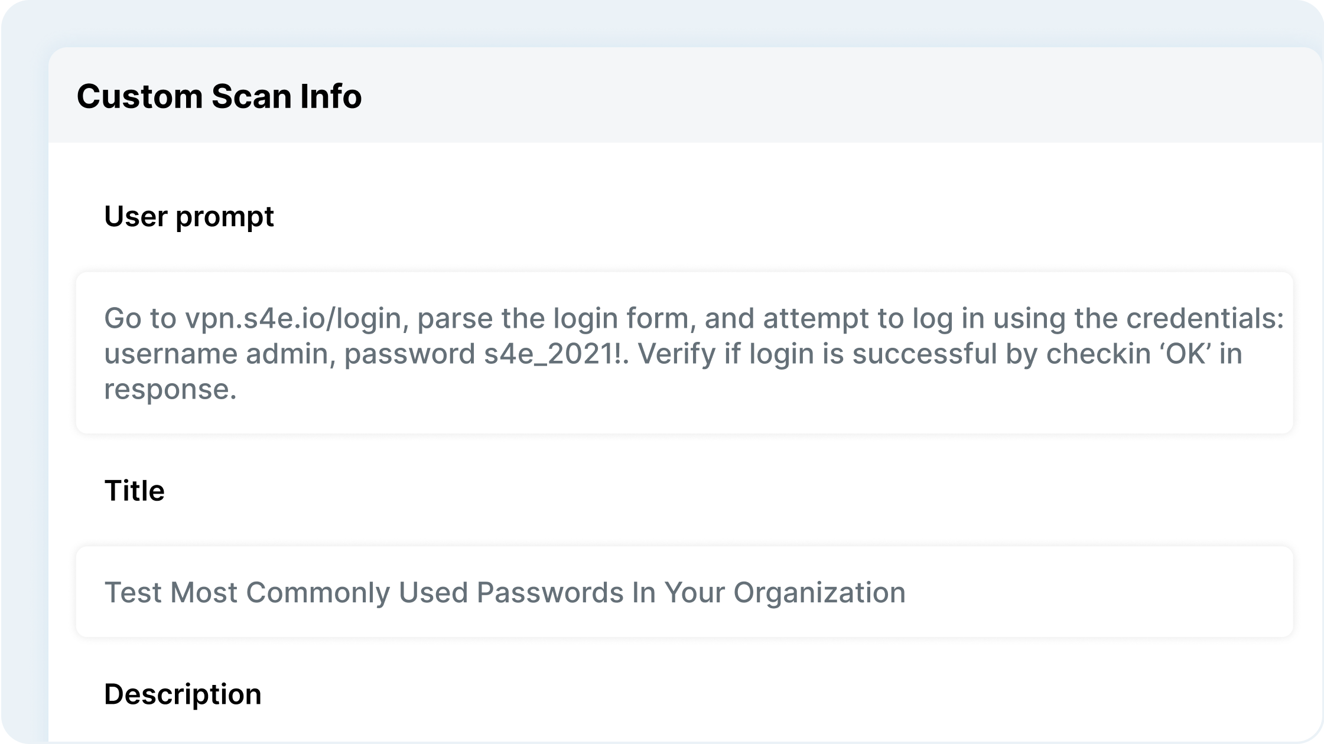
Task: Place cursor on the word response. in prompt
Action: point(170,390)
